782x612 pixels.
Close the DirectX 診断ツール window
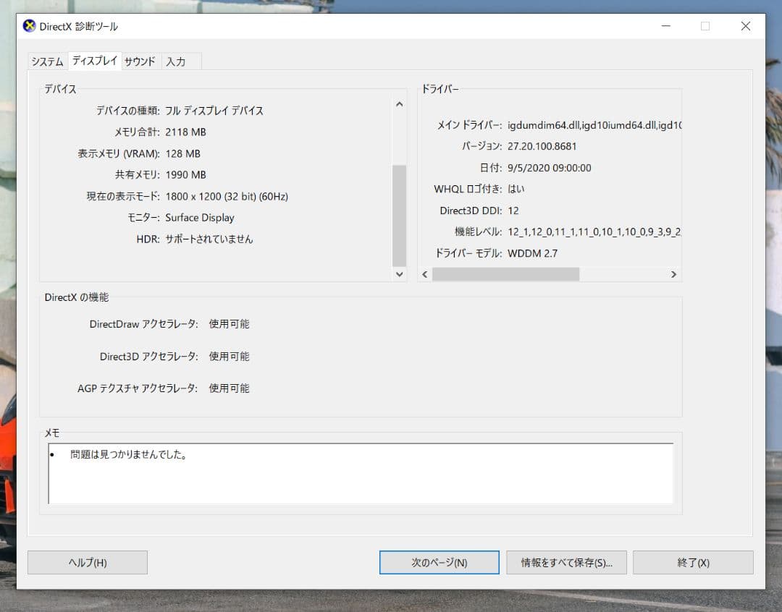(x=745, y=26)
